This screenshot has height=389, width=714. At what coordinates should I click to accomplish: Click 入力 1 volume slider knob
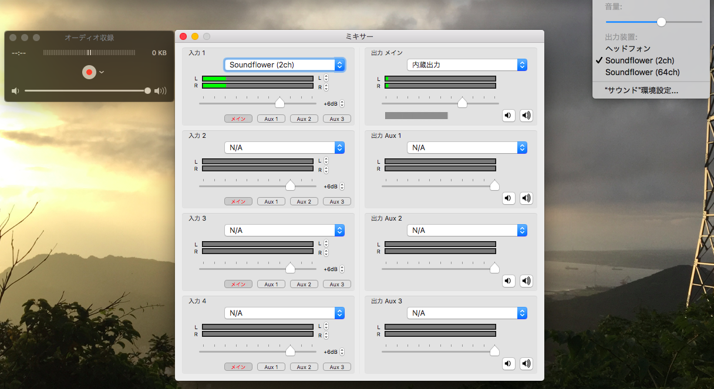click(280, 103)
